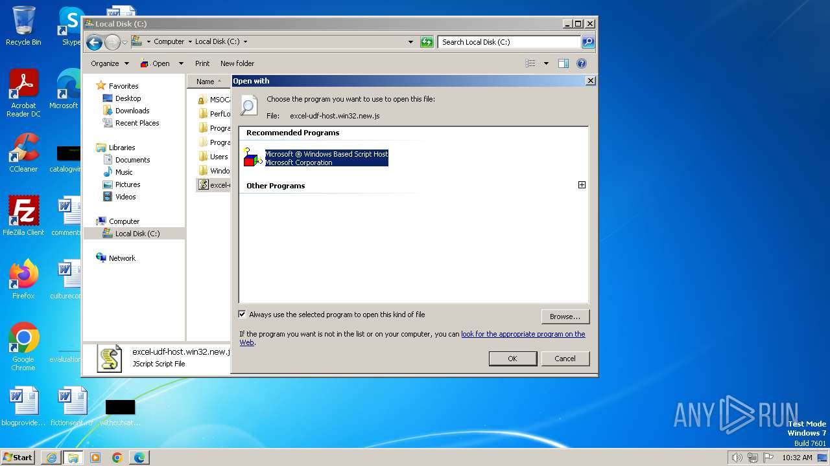Click the green Refresh address button
Screen dimensions: 830x466
(426, 42)
